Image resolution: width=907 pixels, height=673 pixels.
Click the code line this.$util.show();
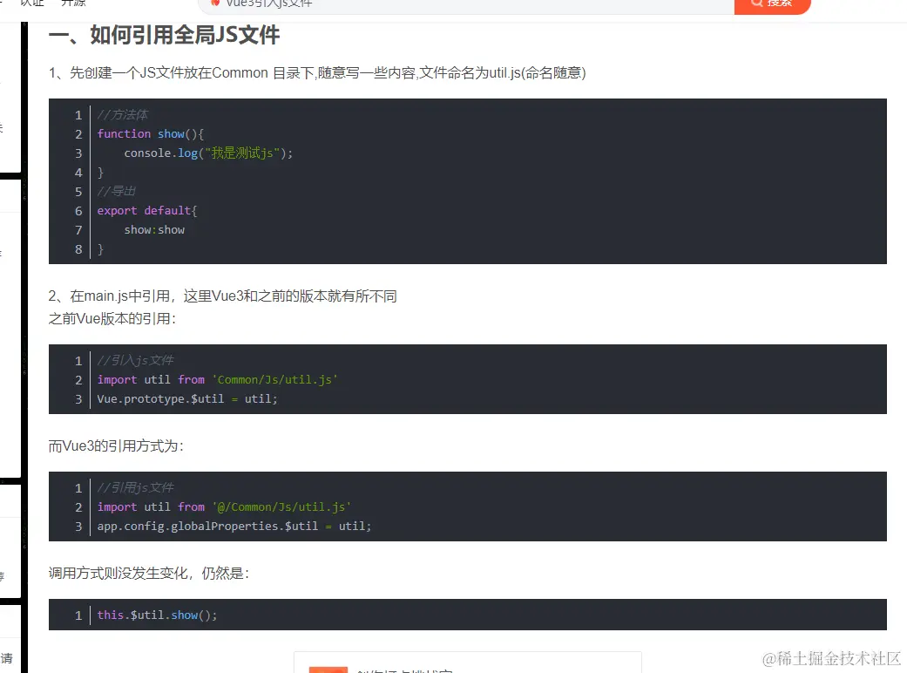pos(158,615)
